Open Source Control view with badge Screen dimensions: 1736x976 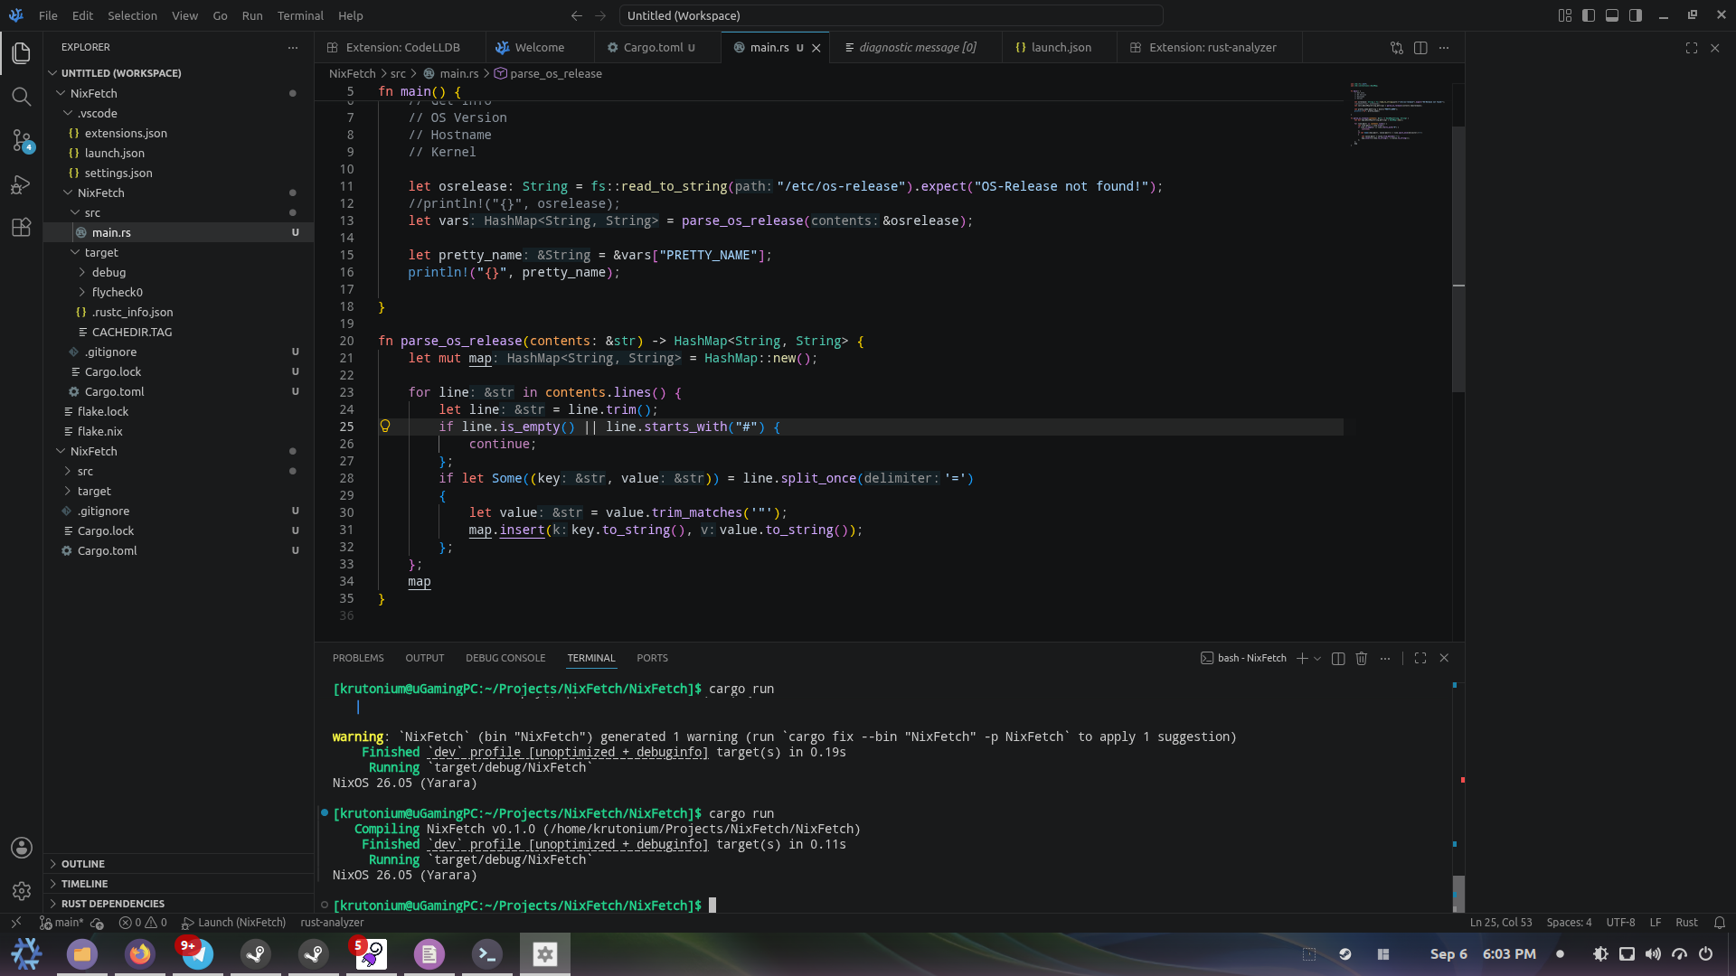(x=21, y=140)
